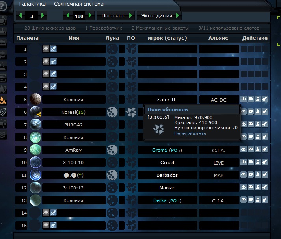Click alliance AC-DC
The image size is (281, 239).
(219, 100)
